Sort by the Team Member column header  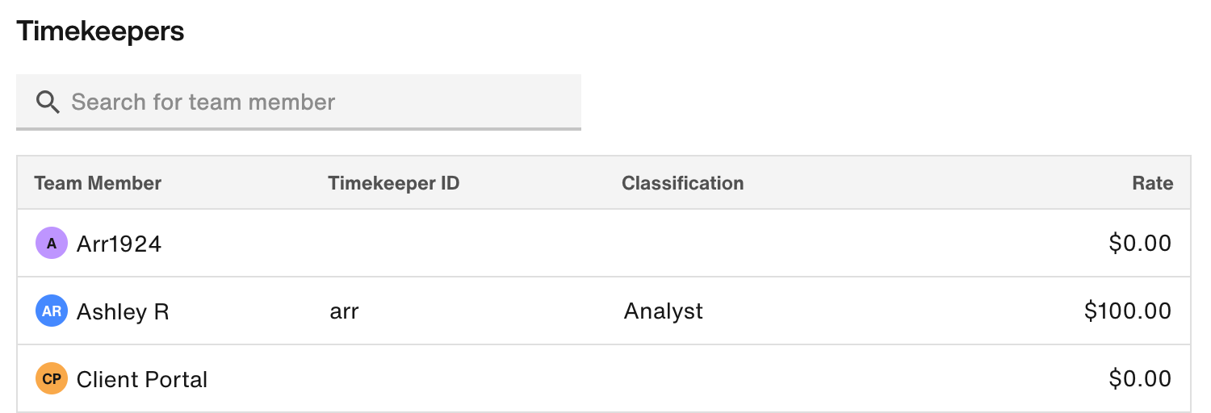click(x=98, y=183)
